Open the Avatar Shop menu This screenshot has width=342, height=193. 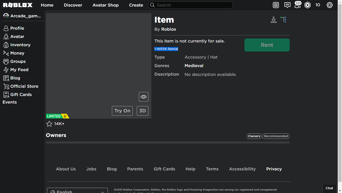[x=106, y=5]
